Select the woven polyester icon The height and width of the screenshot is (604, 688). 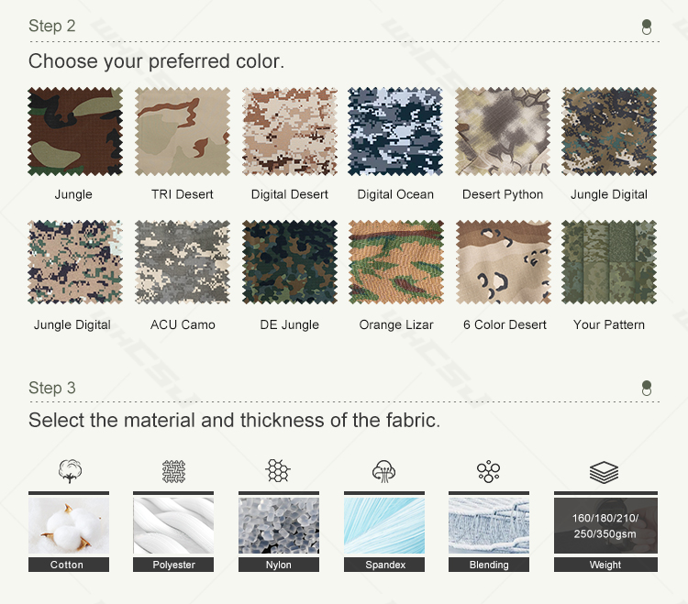coord(173,471)
